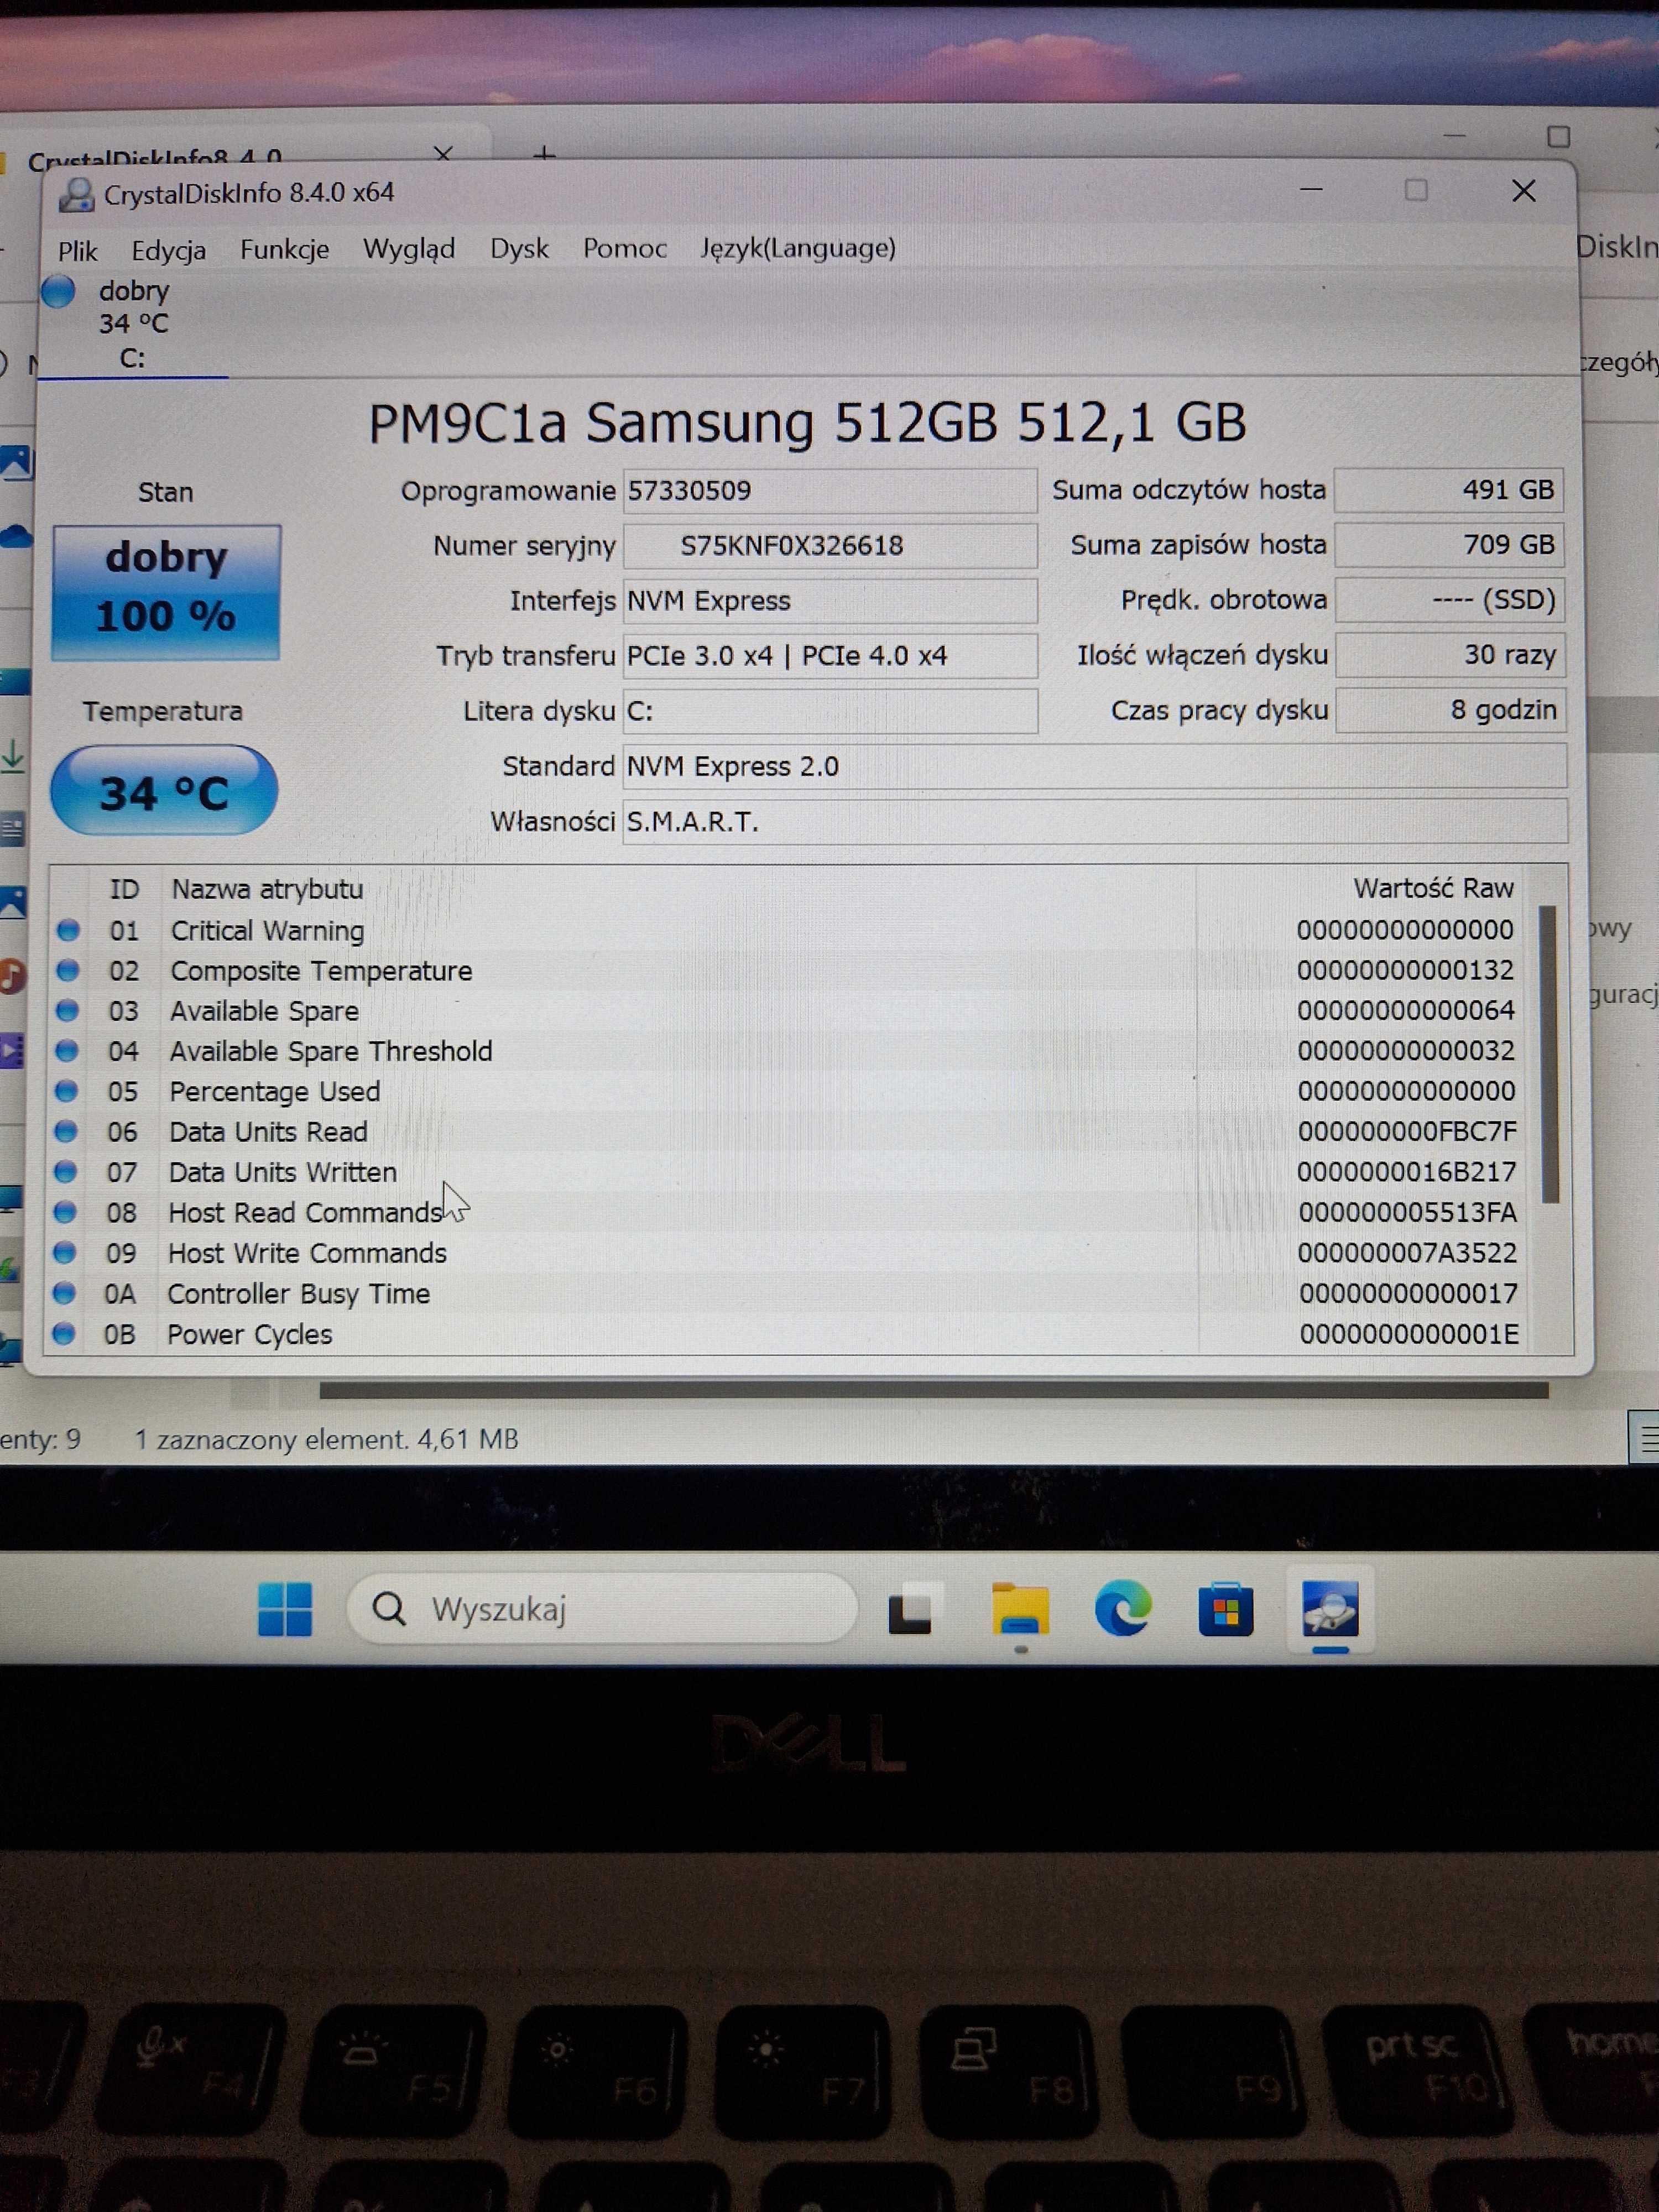Select the Available Spare Threshold row
1659x2212 pixels.
pos(790,1051)
